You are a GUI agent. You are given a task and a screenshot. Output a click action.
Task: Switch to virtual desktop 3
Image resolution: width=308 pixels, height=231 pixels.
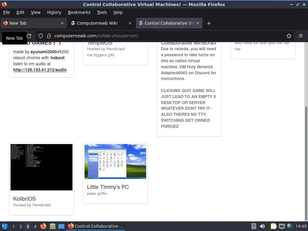(28, 226)
